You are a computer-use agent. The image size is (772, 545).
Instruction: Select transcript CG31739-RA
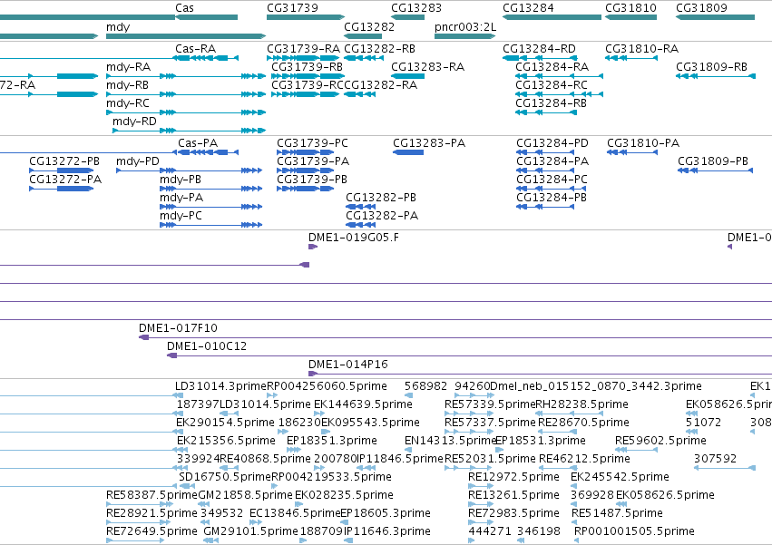303,49
